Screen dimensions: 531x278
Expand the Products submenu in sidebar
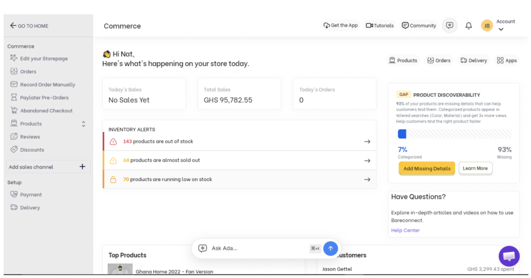click(x=83, y=124)
